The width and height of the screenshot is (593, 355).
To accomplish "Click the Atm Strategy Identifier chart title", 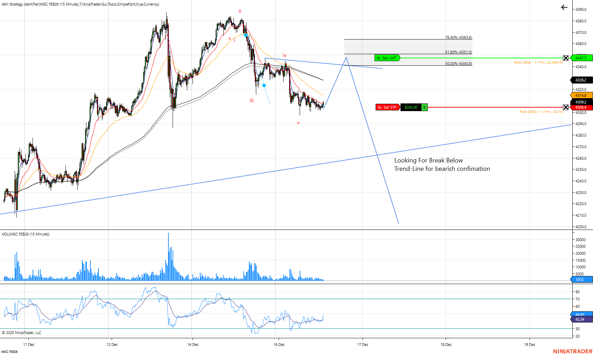I will (x=80, y=4).
